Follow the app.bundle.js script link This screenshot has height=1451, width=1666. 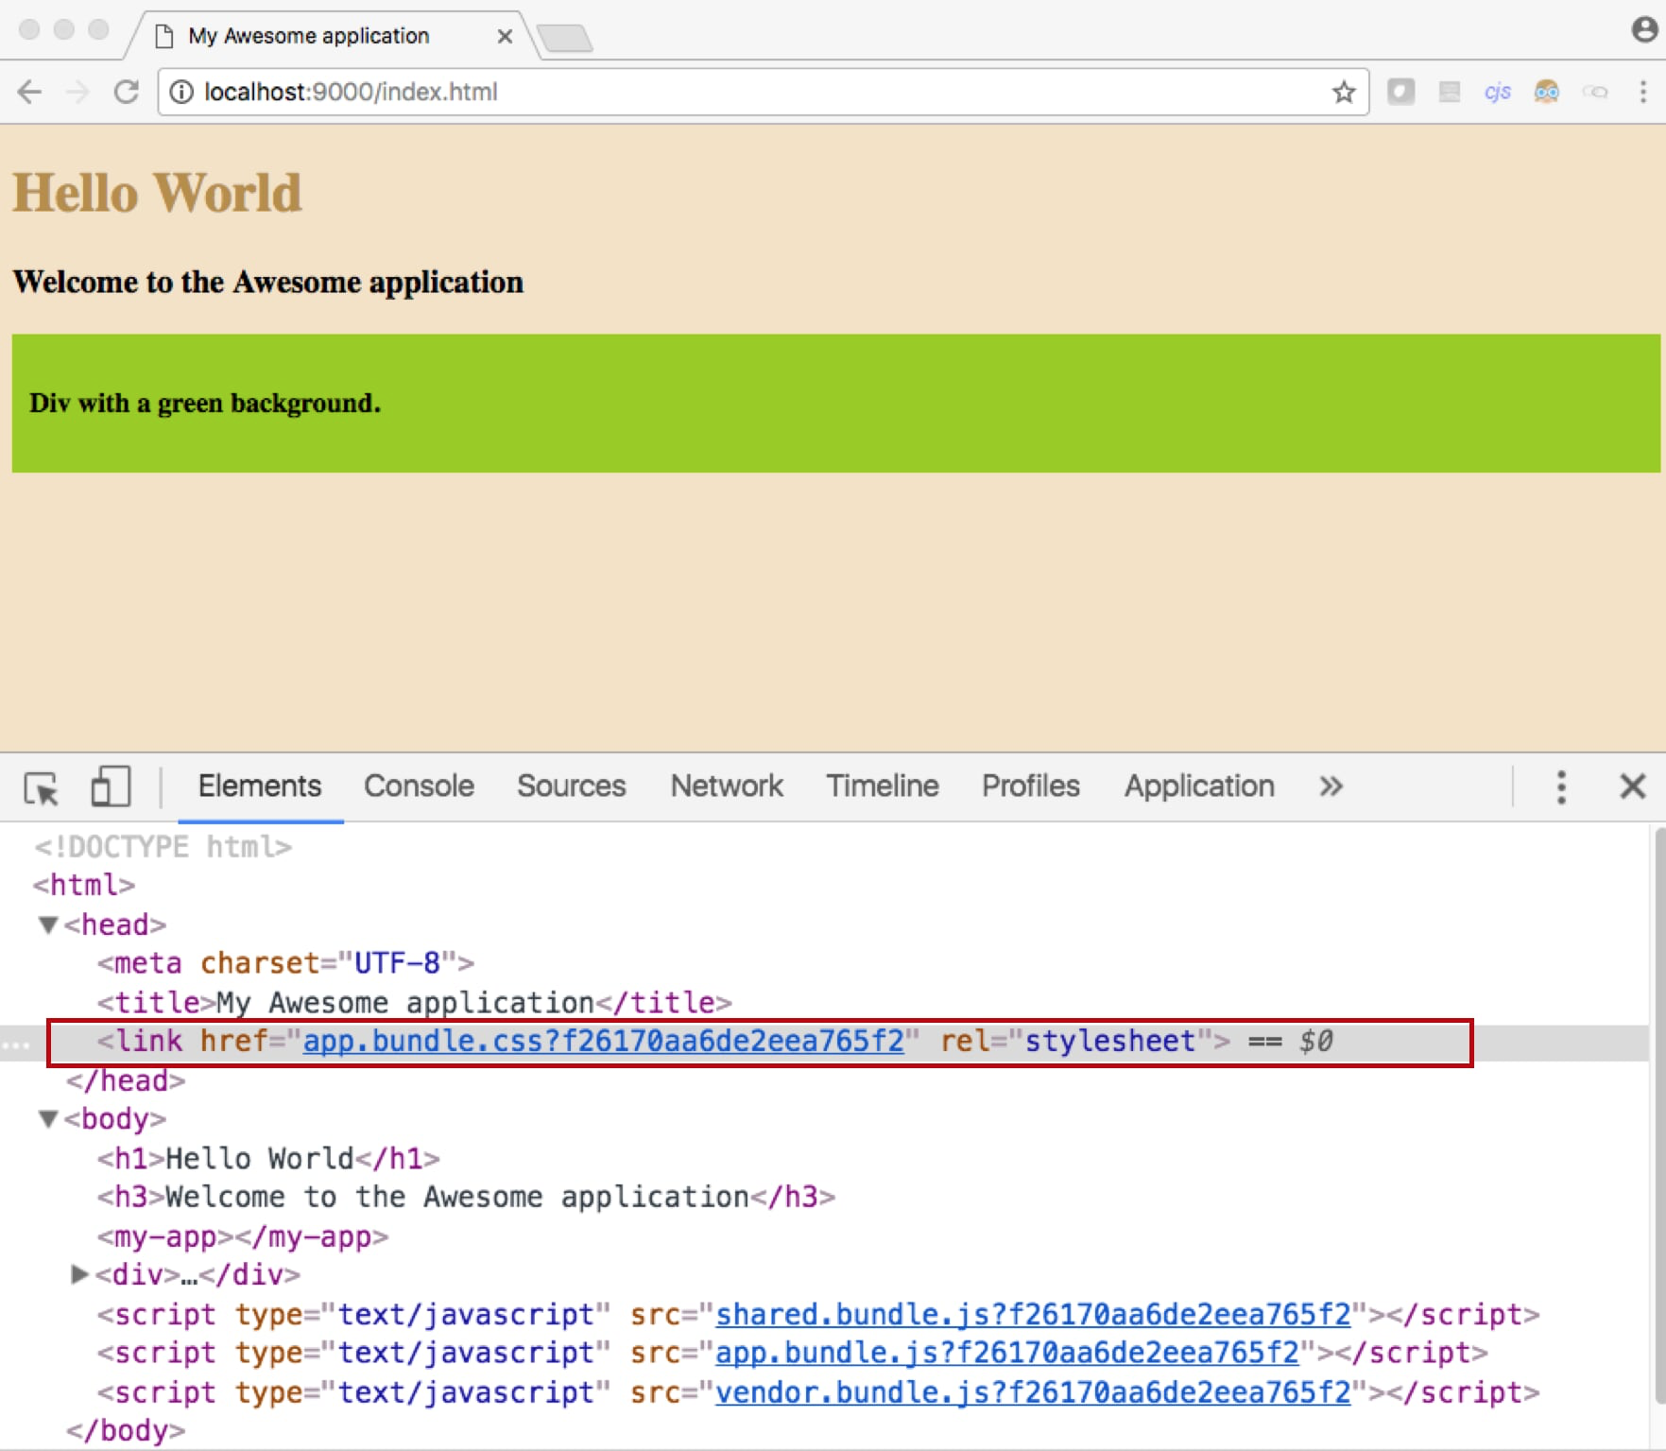coord(1007,1354)
